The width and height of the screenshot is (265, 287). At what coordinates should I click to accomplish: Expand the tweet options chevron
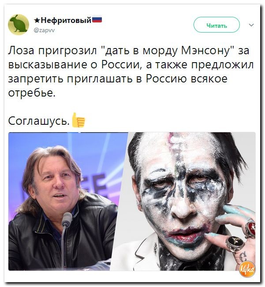pos(252,25)
